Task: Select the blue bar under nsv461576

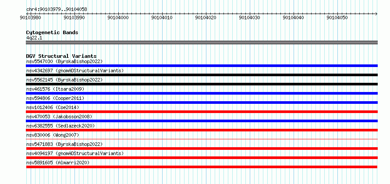Action: pyautogui.click(x=202, y=93)
